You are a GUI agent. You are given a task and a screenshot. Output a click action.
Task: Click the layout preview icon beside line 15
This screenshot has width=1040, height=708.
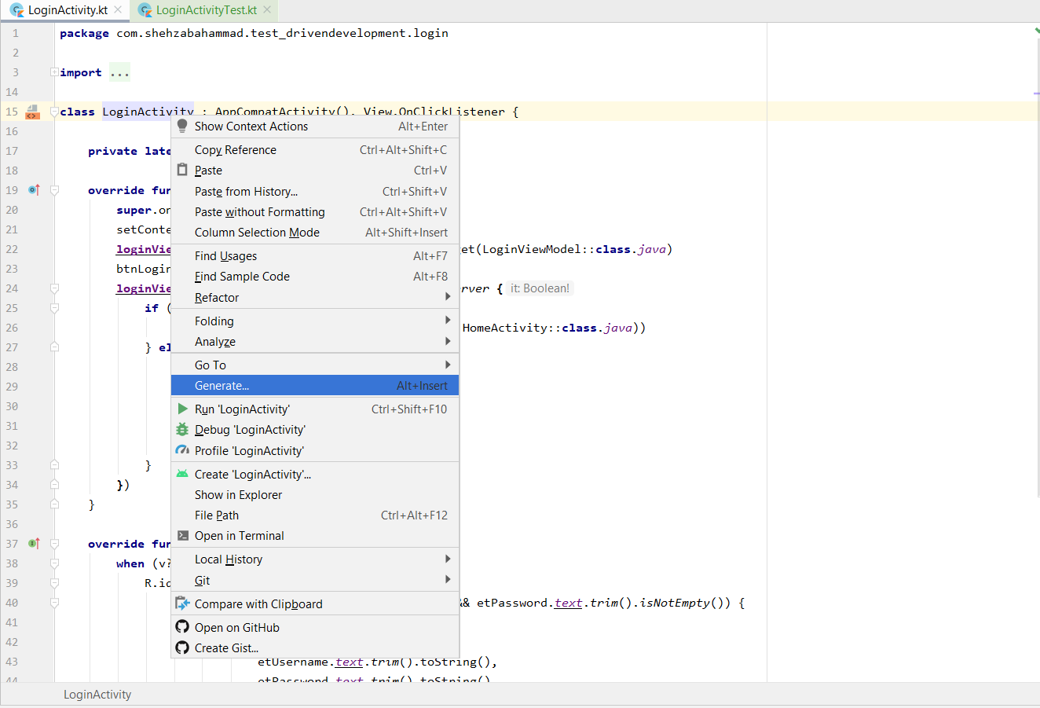tap(32, 112)
